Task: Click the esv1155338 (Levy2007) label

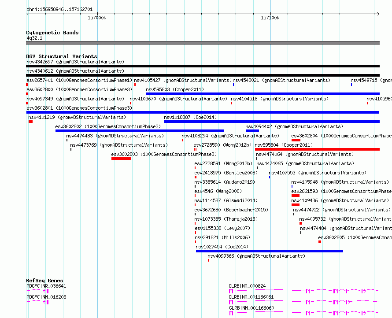Action: [x=222, y=228]
